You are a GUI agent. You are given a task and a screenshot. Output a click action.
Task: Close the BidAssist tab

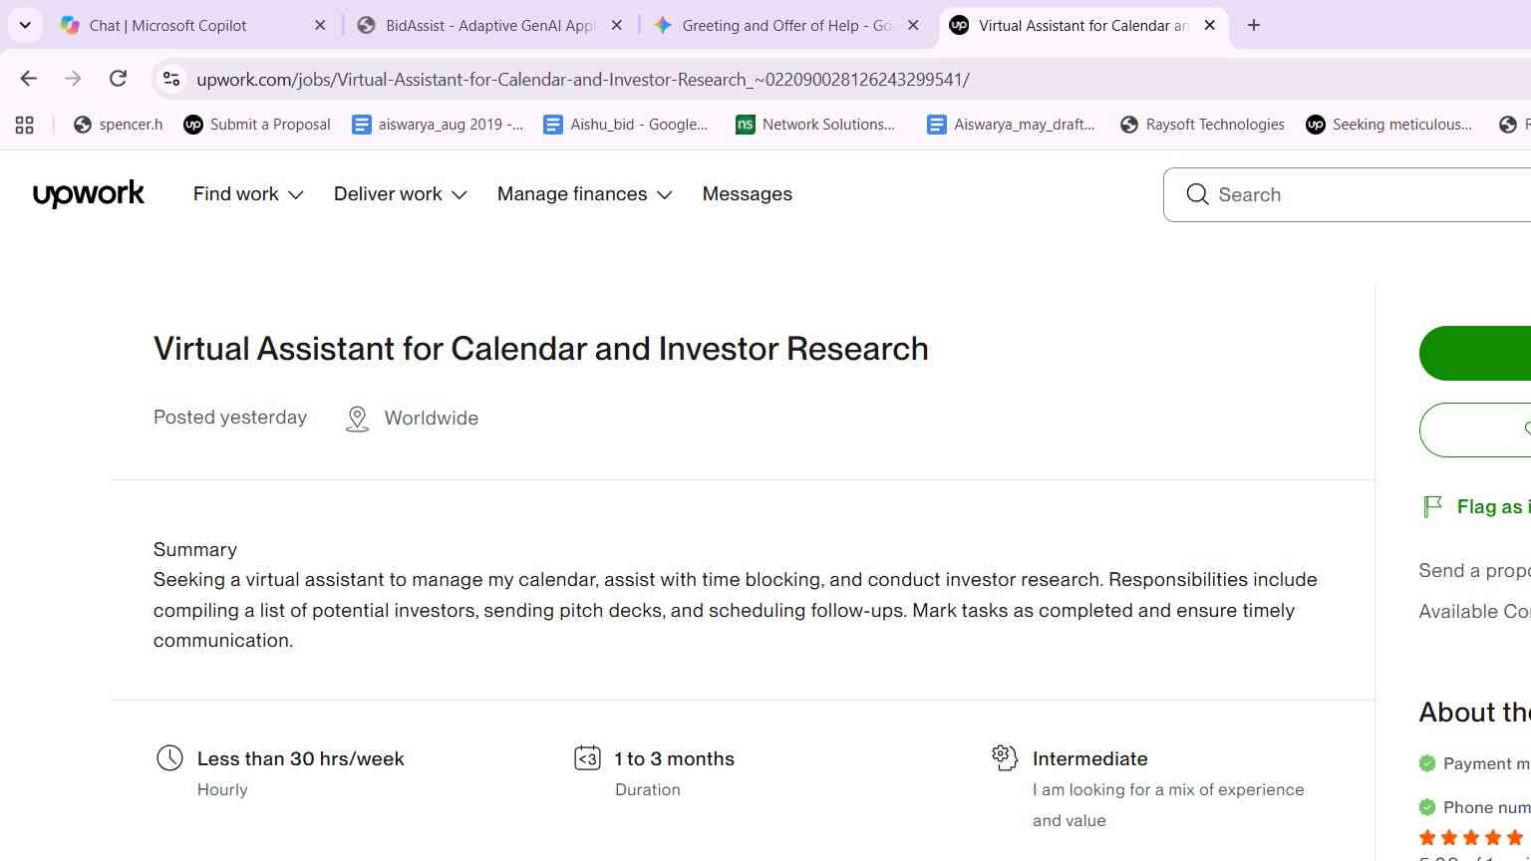click(x=617, y=25)
